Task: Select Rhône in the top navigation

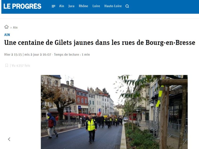Action: coord(83,6)
